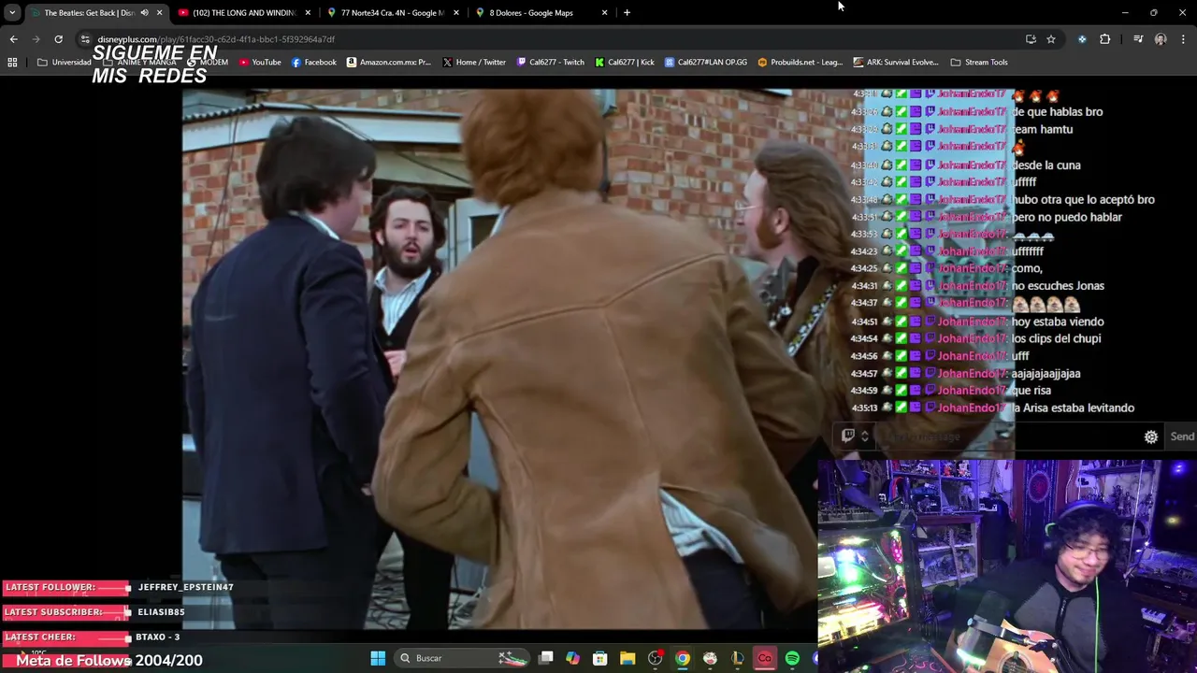1197x673 pixels.
Task: Click the Buscar taskbar search box
Action: [x=462, y=658]
